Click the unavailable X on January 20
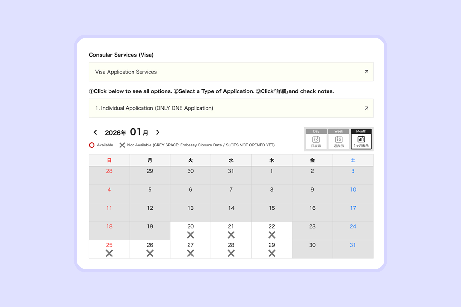 click(190, 235)
